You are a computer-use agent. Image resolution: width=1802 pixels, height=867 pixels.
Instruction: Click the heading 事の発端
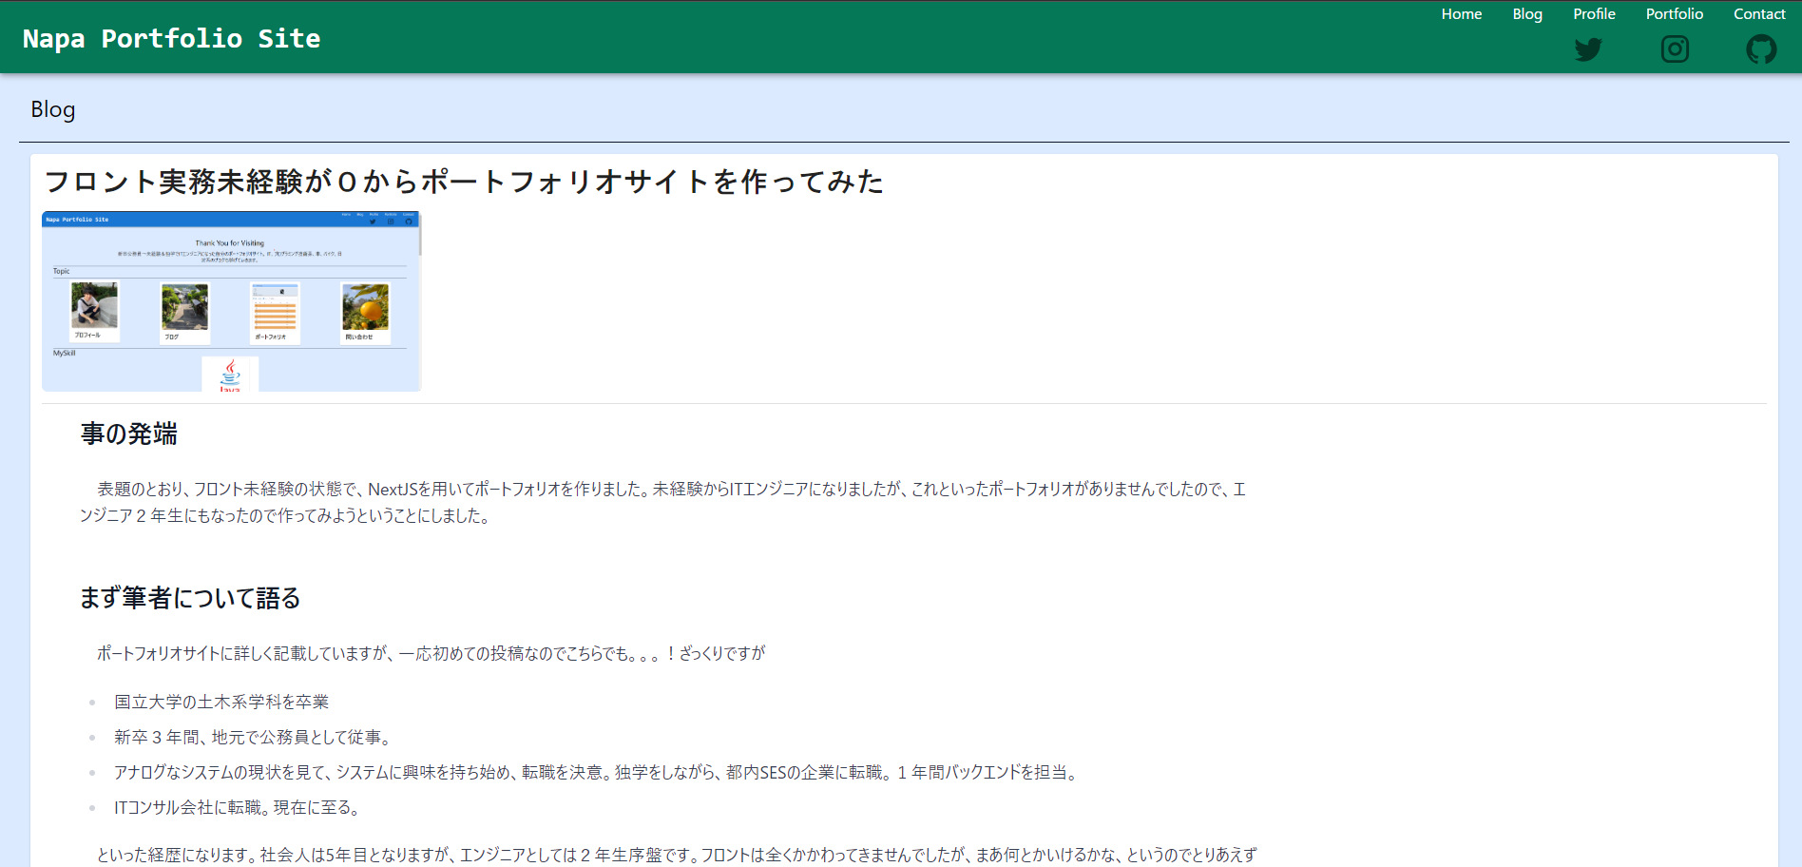pos(129,433)
